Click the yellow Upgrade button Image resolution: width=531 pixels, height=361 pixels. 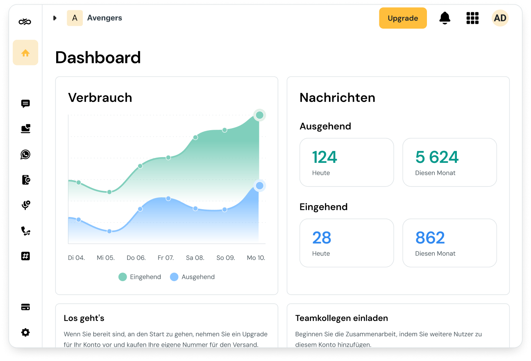403,18
